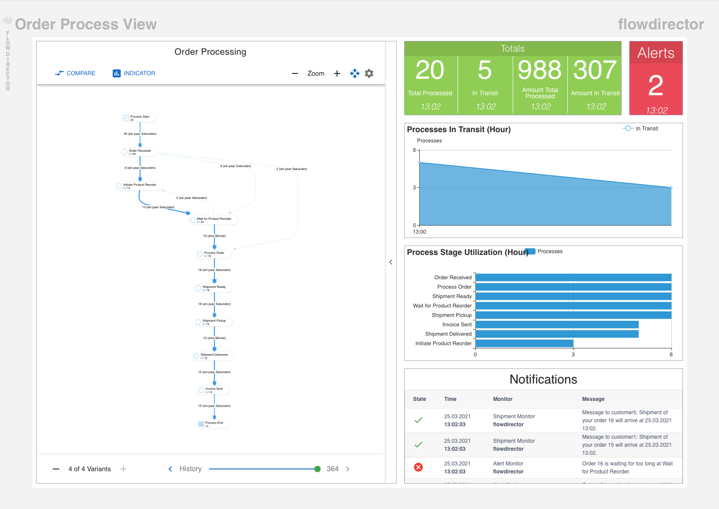Click the Time column header
This screenshot has height=509, width=719.
point(450,399)
